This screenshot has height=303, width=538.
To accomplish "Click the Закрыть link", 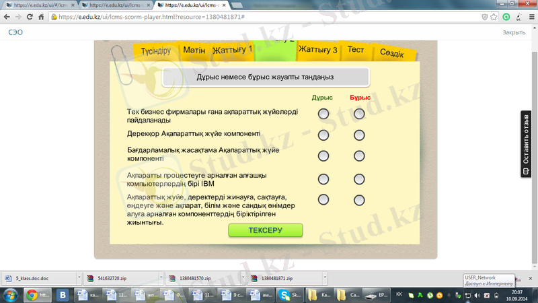I will coord(514,32).
